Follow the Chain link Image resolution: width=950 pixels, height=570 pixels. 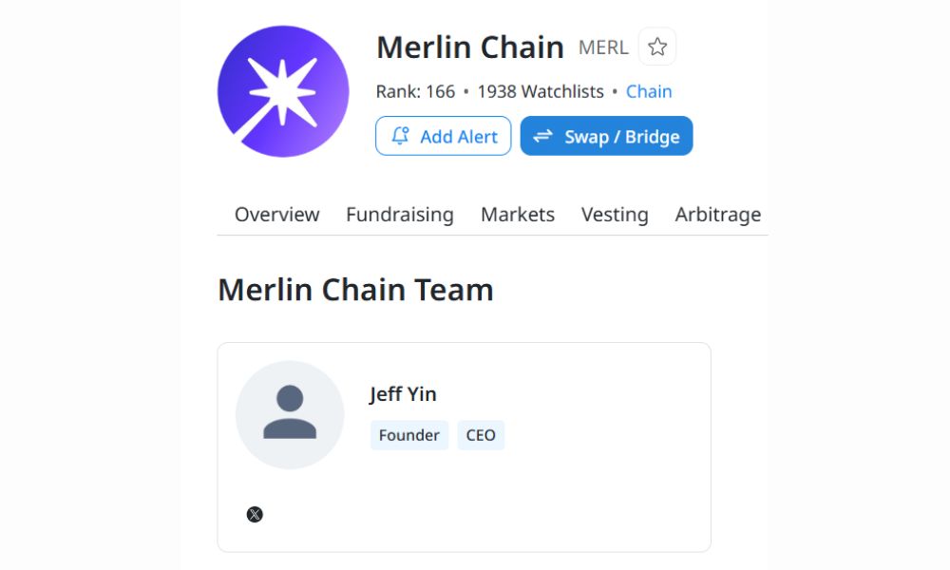[649, 91]
